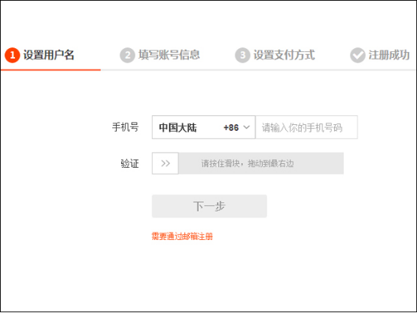Click the 验证 field label
417x313 pixels.
tap(129, 163)
